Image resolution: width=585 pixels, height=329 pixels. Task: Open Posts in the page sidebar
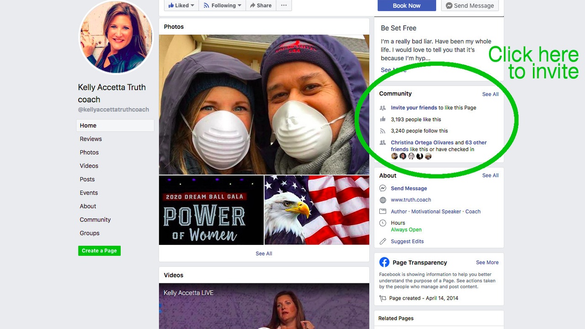click(x=87, y=179)
